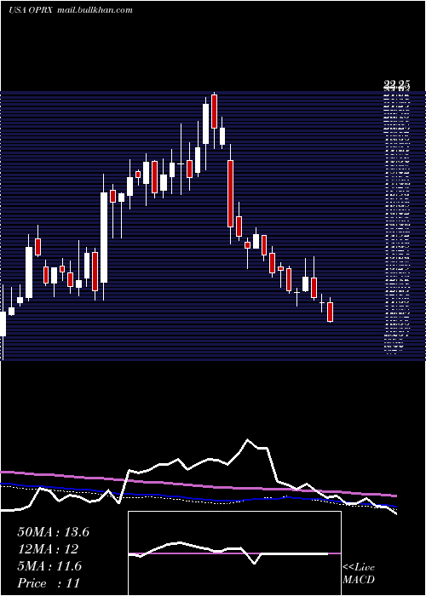This screenshot has width=426, height=596.
Task: Click the 'USA OPRX mail.bullkhan.com' header text
Action: [x=71, y=10]
